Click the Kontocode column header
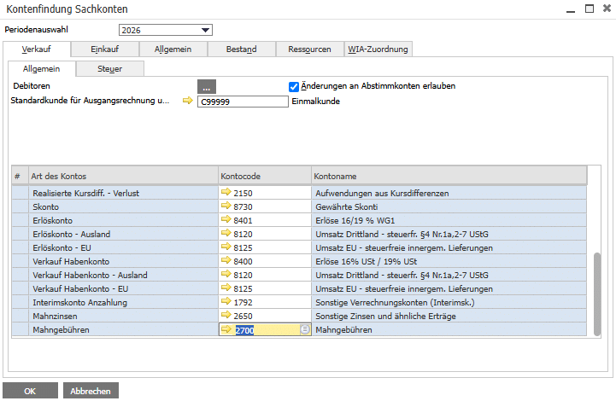The image size is (616, 401). 265,176
